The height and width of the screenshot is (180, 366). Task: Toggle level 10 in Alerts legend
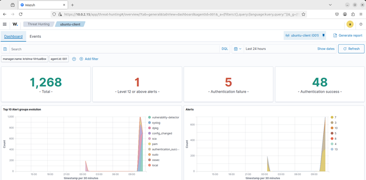tap(334, 128)
